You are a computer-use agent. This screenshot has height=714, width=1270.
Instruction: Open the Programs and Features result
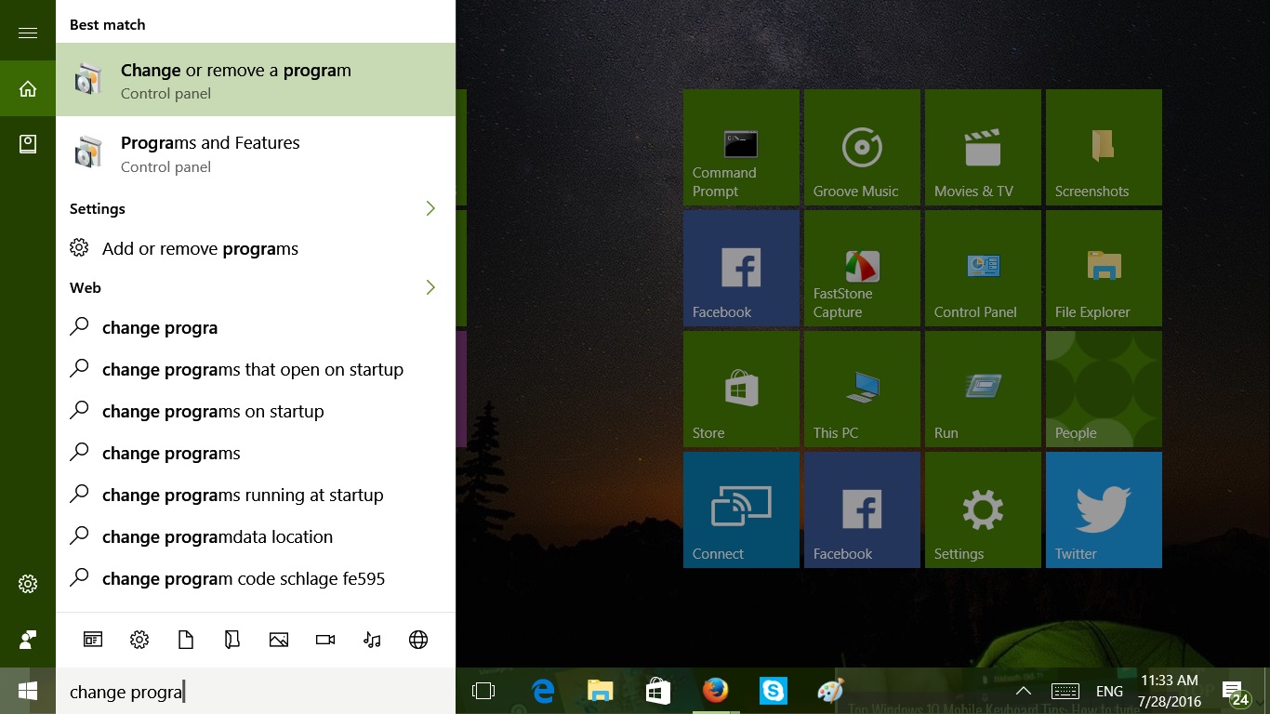pos(256,153)
